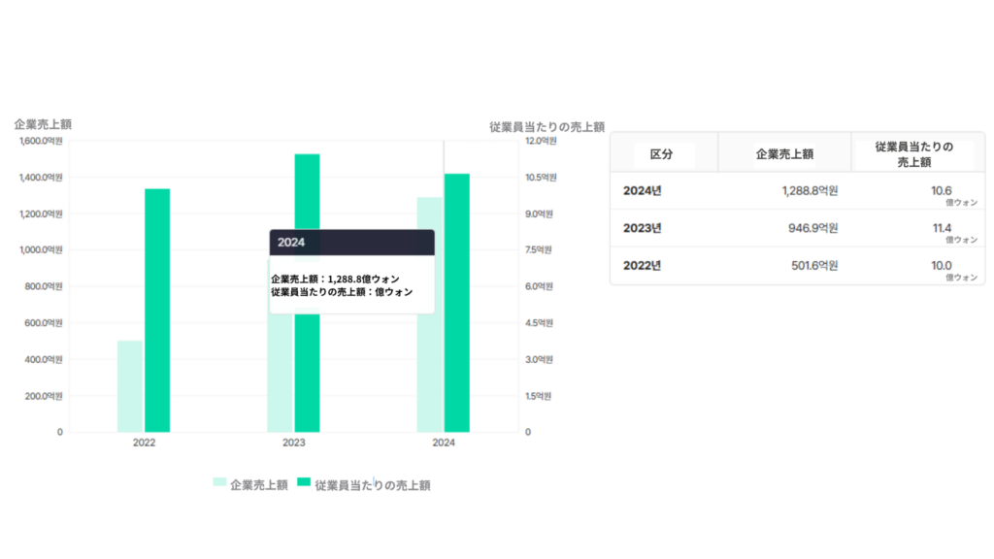Click the 946.9억원 table cell
The image size is (994, 559).
810,228
